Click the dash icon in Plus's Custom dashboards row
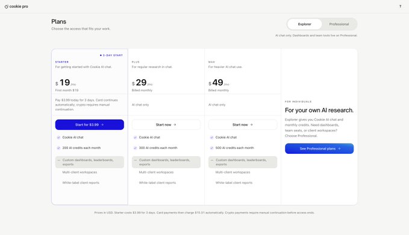 tap(136, 160)
